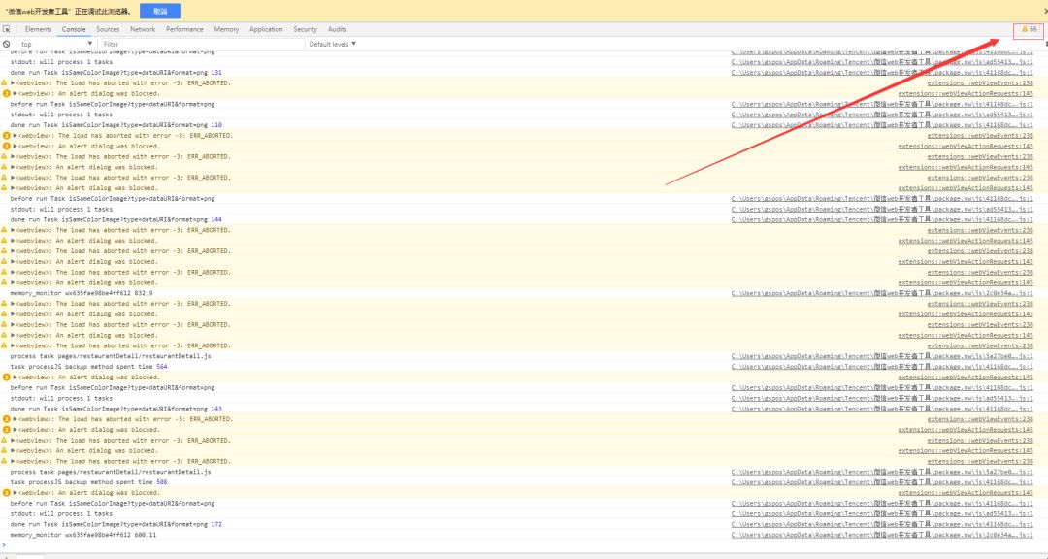
Task: Open source link for 'png 172' log row
Action: click(881, 524)
